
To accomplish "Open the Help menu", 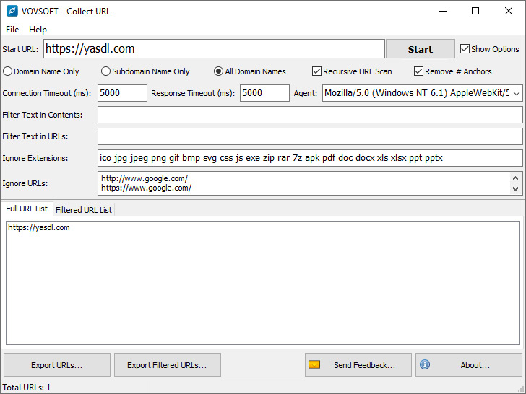I will tap(38, 30).
